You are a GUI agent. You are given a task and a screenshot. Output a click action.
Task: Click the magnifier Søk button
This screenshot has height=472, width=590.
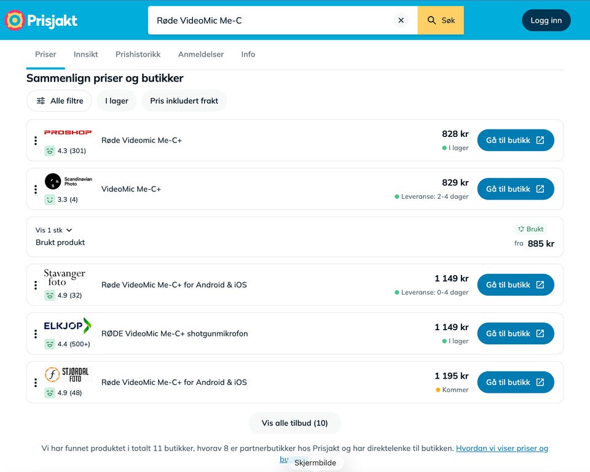441,20
